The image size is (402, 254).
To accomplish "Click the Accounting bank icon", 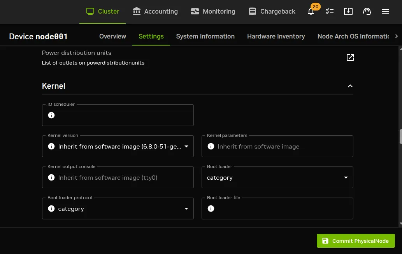I will 136,11.
